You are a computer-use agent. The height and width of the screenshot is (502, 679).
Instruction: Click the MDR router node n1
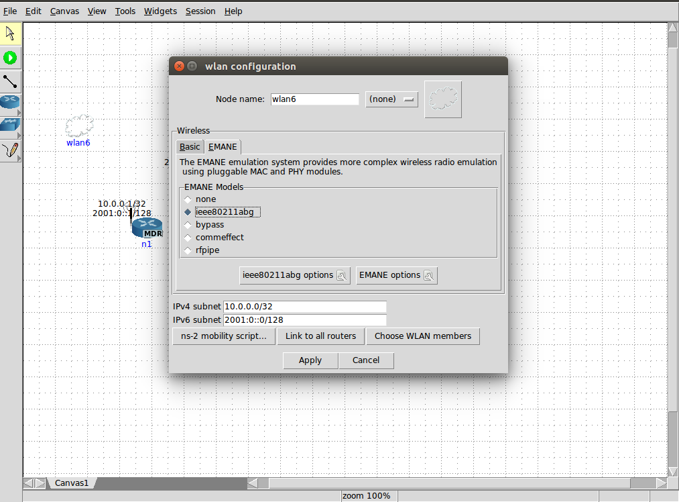(147, 228)
